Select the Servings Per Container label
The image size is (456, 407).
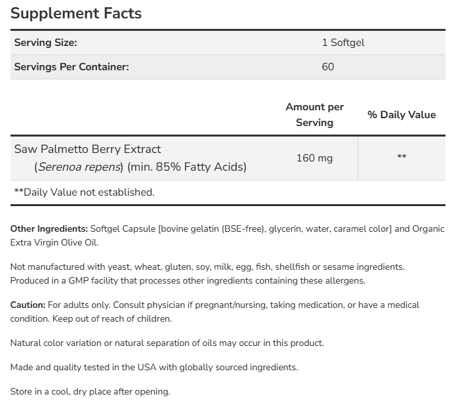click(x=71, y=67)
